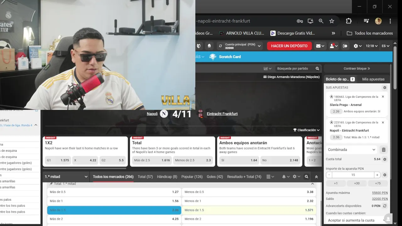The width and height of the screenshot is (402, 226).
Task: Increase stake with the plus stepper
Action: coord(377,175)
